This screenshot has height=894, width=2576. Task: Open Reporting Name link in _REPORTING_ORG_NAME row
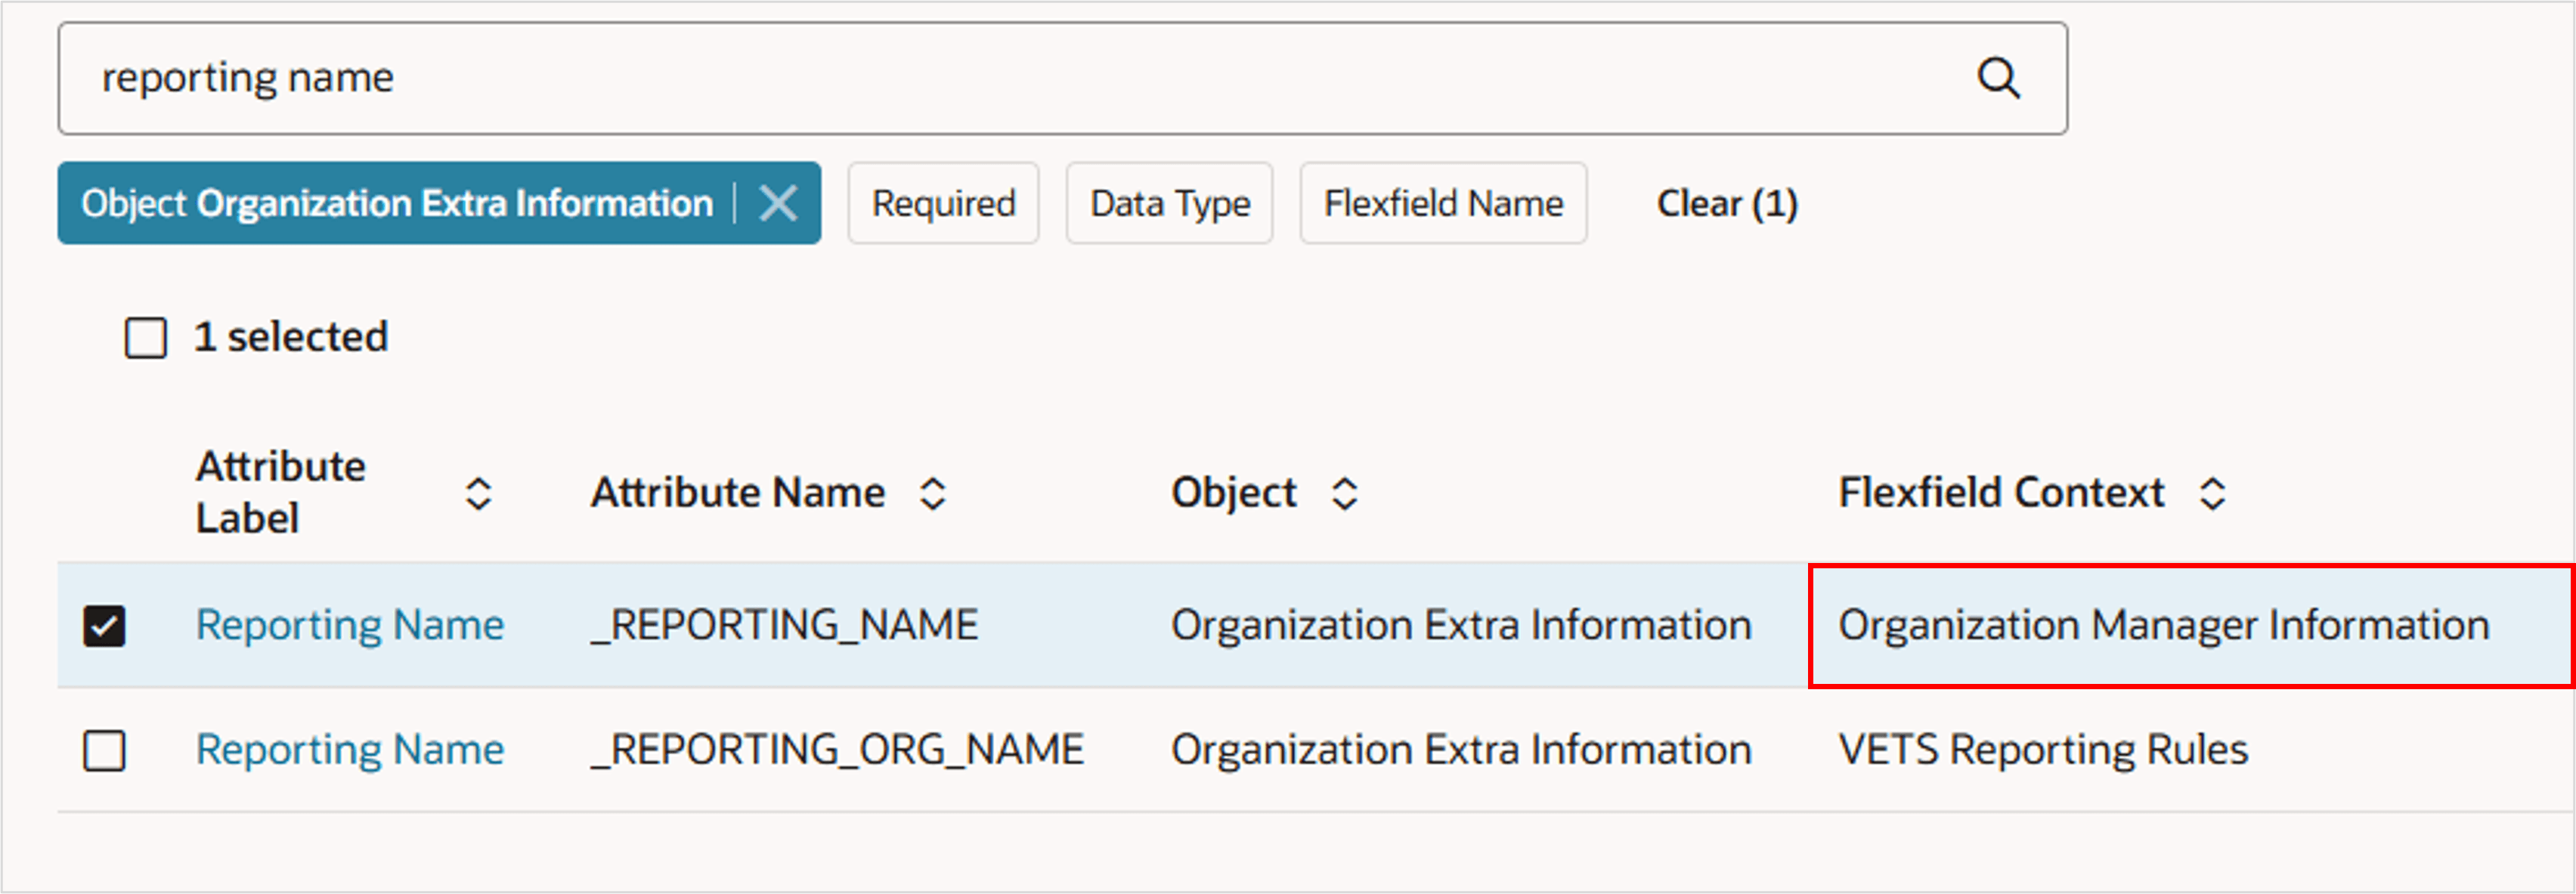[x=350, y=749]
